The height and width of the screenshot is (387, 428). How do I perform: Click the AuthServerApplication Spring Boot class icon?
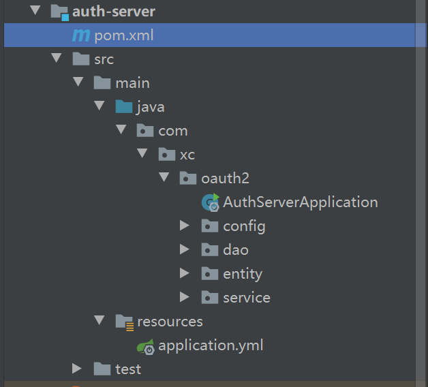tap(211, 202)
